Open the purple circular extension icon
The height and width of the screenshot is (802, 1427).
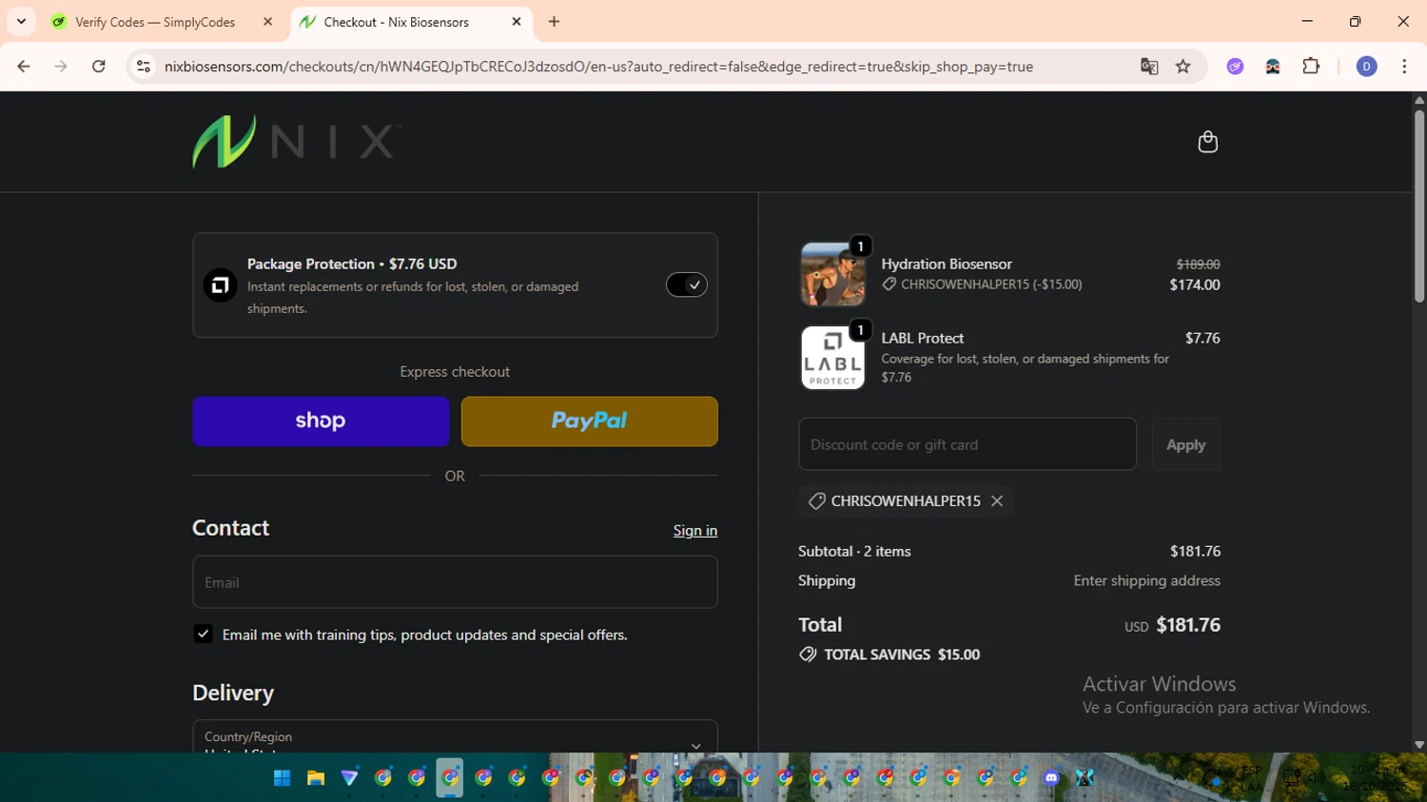coord(1235,67)
